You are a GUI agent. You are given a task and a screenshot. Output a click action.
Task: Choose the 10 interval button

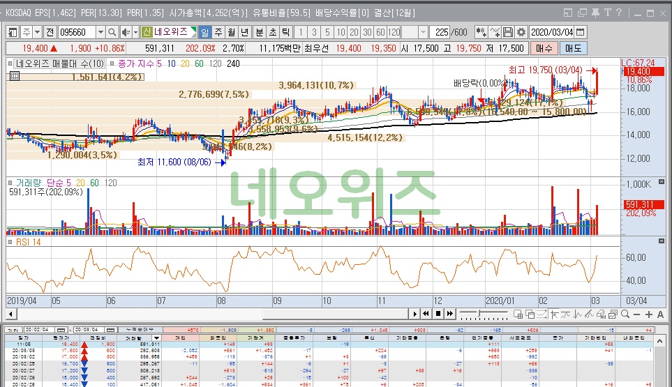[x=341, y=32]
